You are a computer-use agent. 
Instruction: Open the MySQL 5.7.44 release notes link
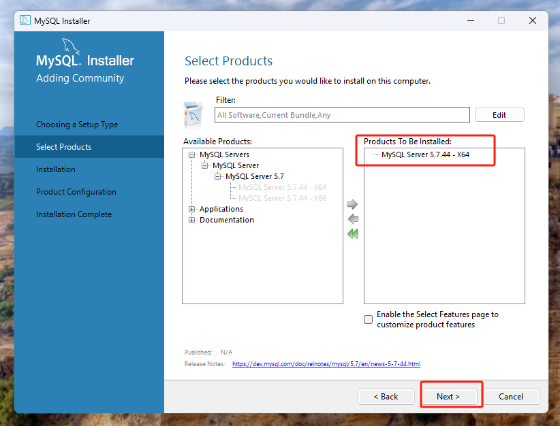click(326, 364)
